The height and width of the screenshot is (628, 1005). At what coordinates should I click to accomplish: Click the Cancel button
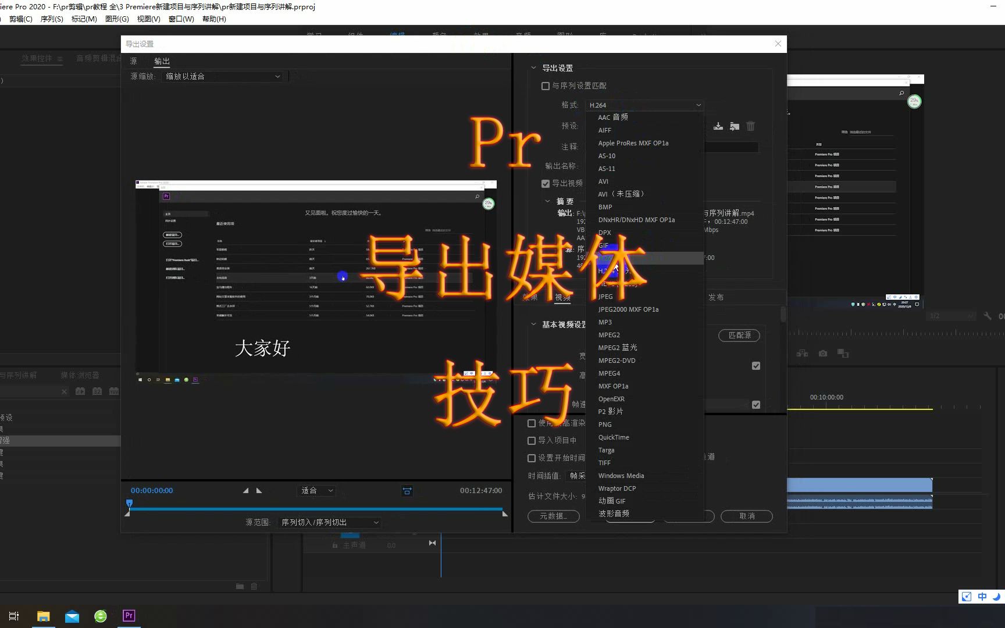[x=747, y=516]
